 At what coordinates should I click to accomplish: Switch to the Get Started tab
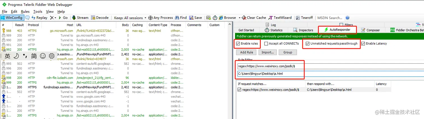246,30
